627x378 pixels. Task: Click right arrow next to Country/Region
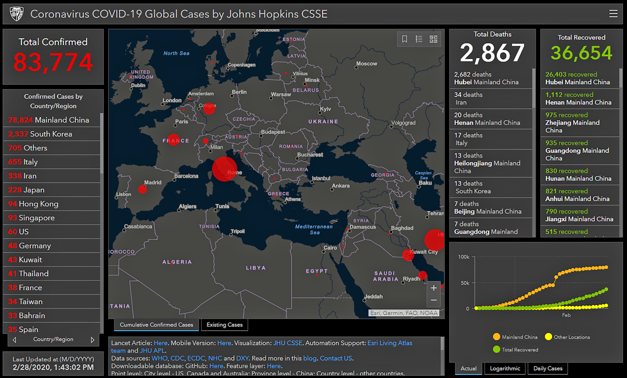point(92,340)
